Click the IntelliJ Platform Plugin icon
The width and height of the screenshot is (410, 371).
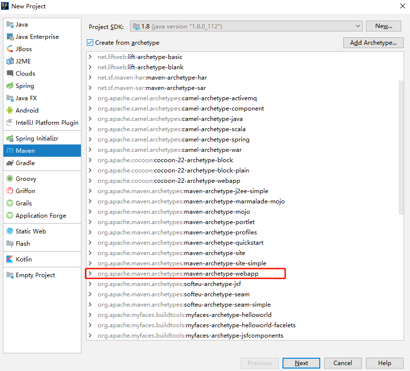pos(10,122)
